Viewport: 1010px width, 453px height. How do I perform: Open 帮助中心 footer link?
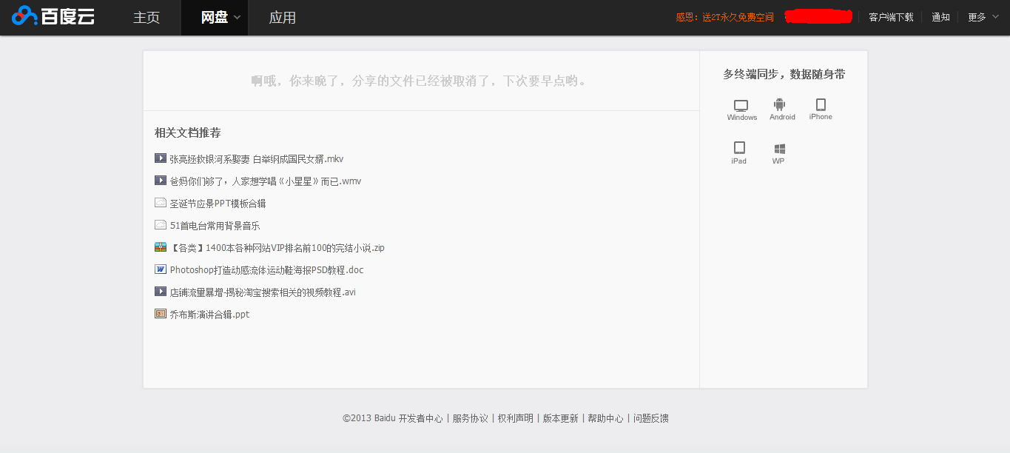(x=605, y=418)
